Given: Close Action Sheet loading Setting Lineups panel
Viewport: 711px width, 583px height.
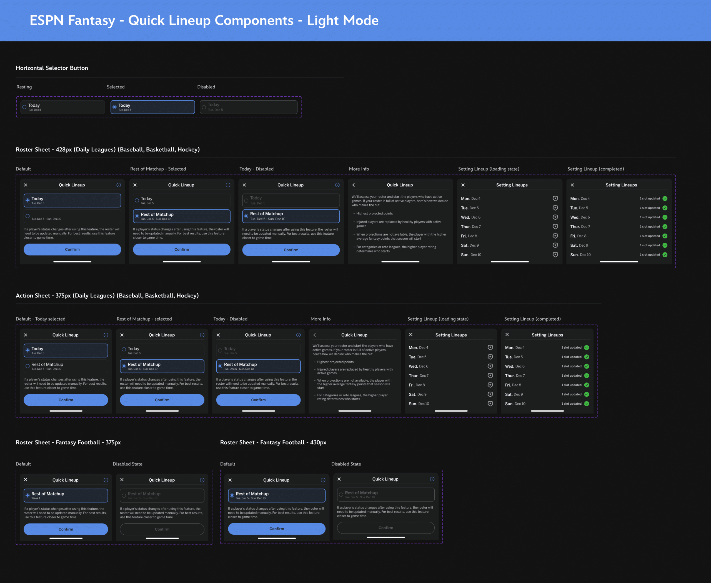Looking at the screenshot, I should pos(411,334).
